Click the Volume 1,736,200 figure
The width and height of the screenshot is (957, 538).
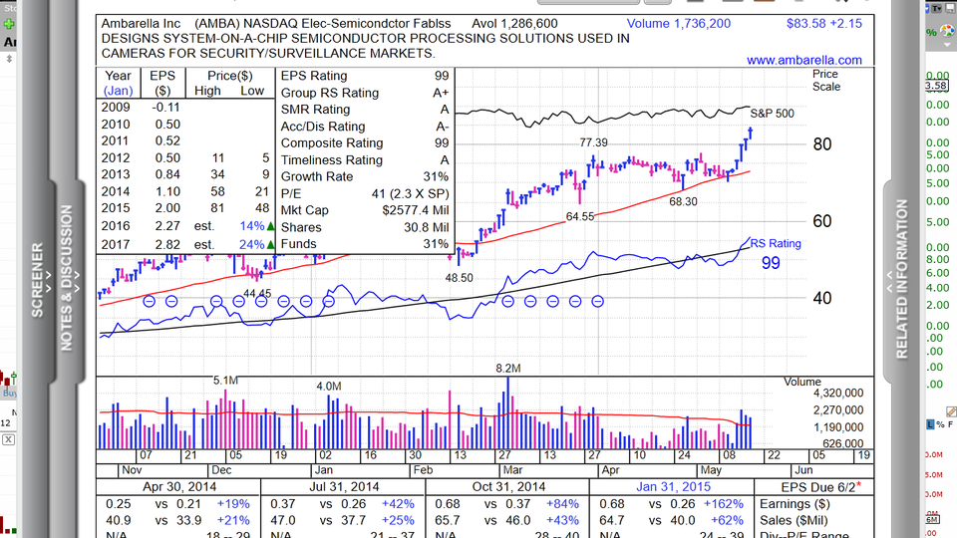click(x=678, y=24)
